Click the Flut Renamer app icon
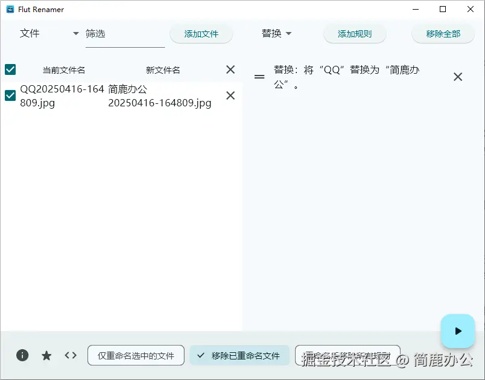The image size is (485, 380). click(10, 9)
